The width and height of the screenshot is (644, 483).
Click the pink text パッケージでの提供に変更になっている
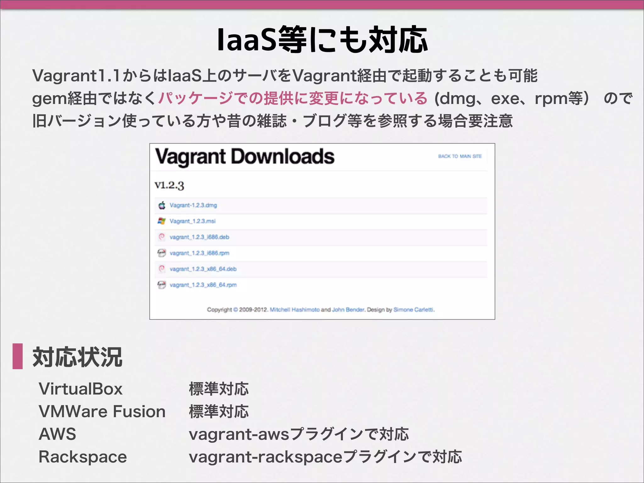pyautogui.click(x=293, y=98)
